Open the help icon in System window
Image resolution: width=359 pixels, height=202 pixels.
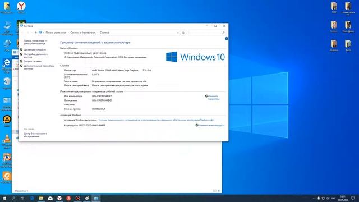coord(227,39)
